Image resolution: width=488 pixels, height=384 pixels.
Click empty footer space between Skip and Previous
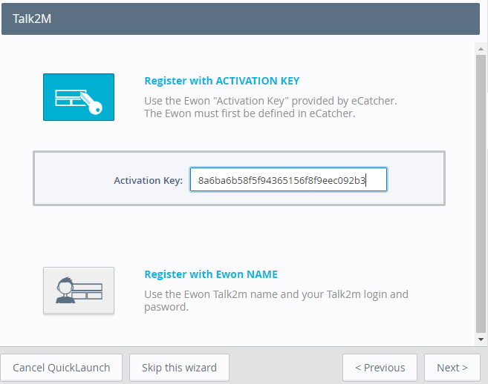285,367
